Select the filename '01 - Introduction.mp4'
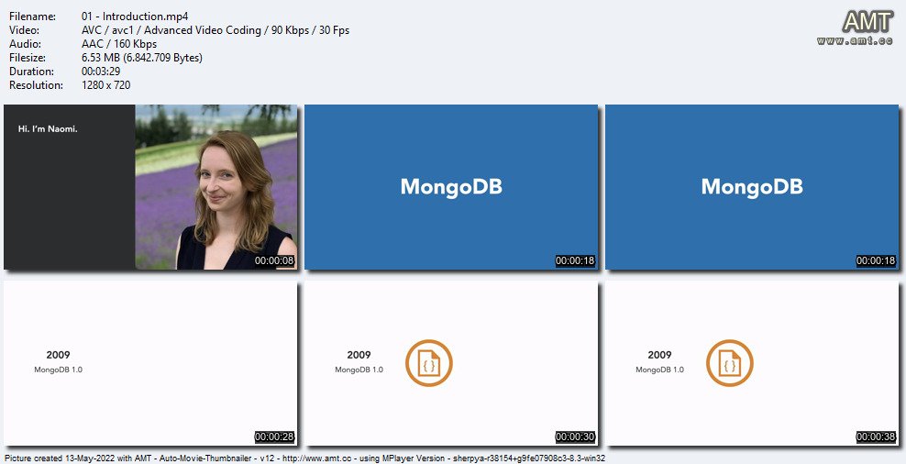 tap(135, 17)
